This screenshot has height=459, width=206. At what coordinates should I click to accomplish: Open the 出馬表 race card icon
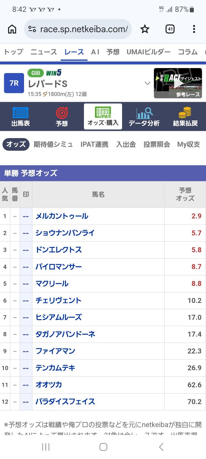21,117
